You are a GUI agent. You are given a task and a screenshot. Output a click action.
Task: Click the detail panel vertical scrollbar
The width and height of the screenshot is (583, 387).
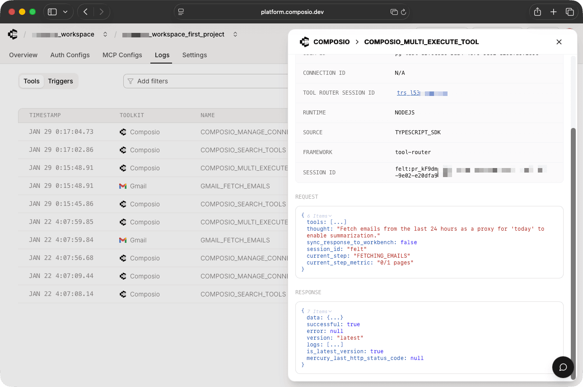574,252
